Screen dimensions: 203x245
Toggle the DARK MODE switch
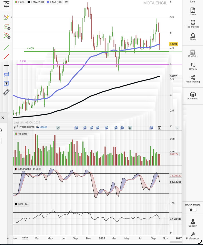tap(193, 210)
